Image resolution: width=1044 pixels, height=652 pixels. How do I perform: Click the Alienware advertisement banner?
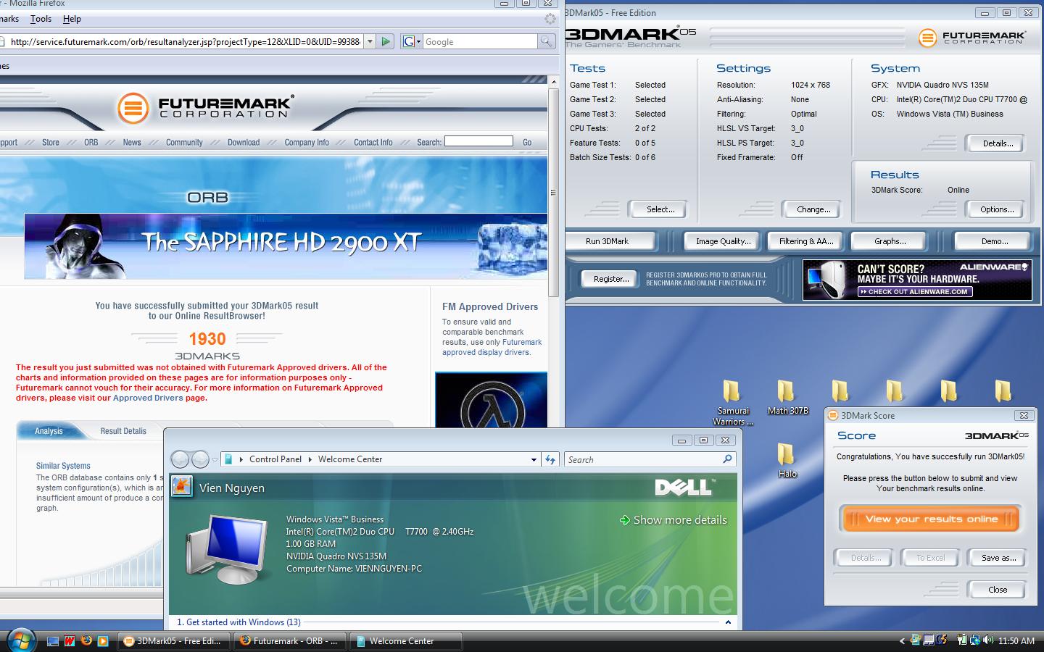coord(917,280)
